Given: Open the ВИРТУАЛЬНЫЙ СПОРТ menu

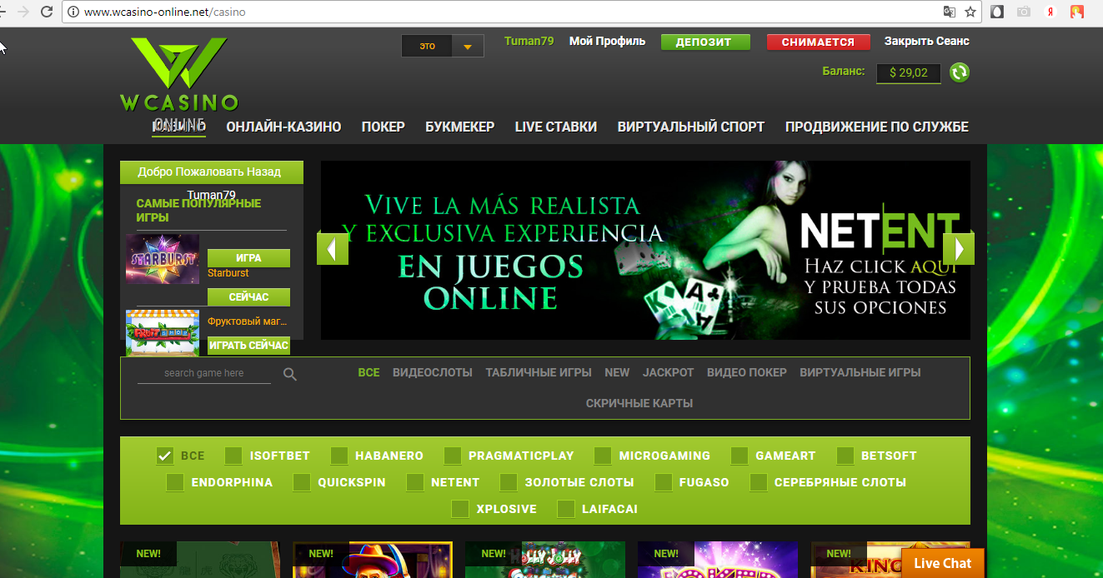Looking at the screenshot, I should [691, 127].
